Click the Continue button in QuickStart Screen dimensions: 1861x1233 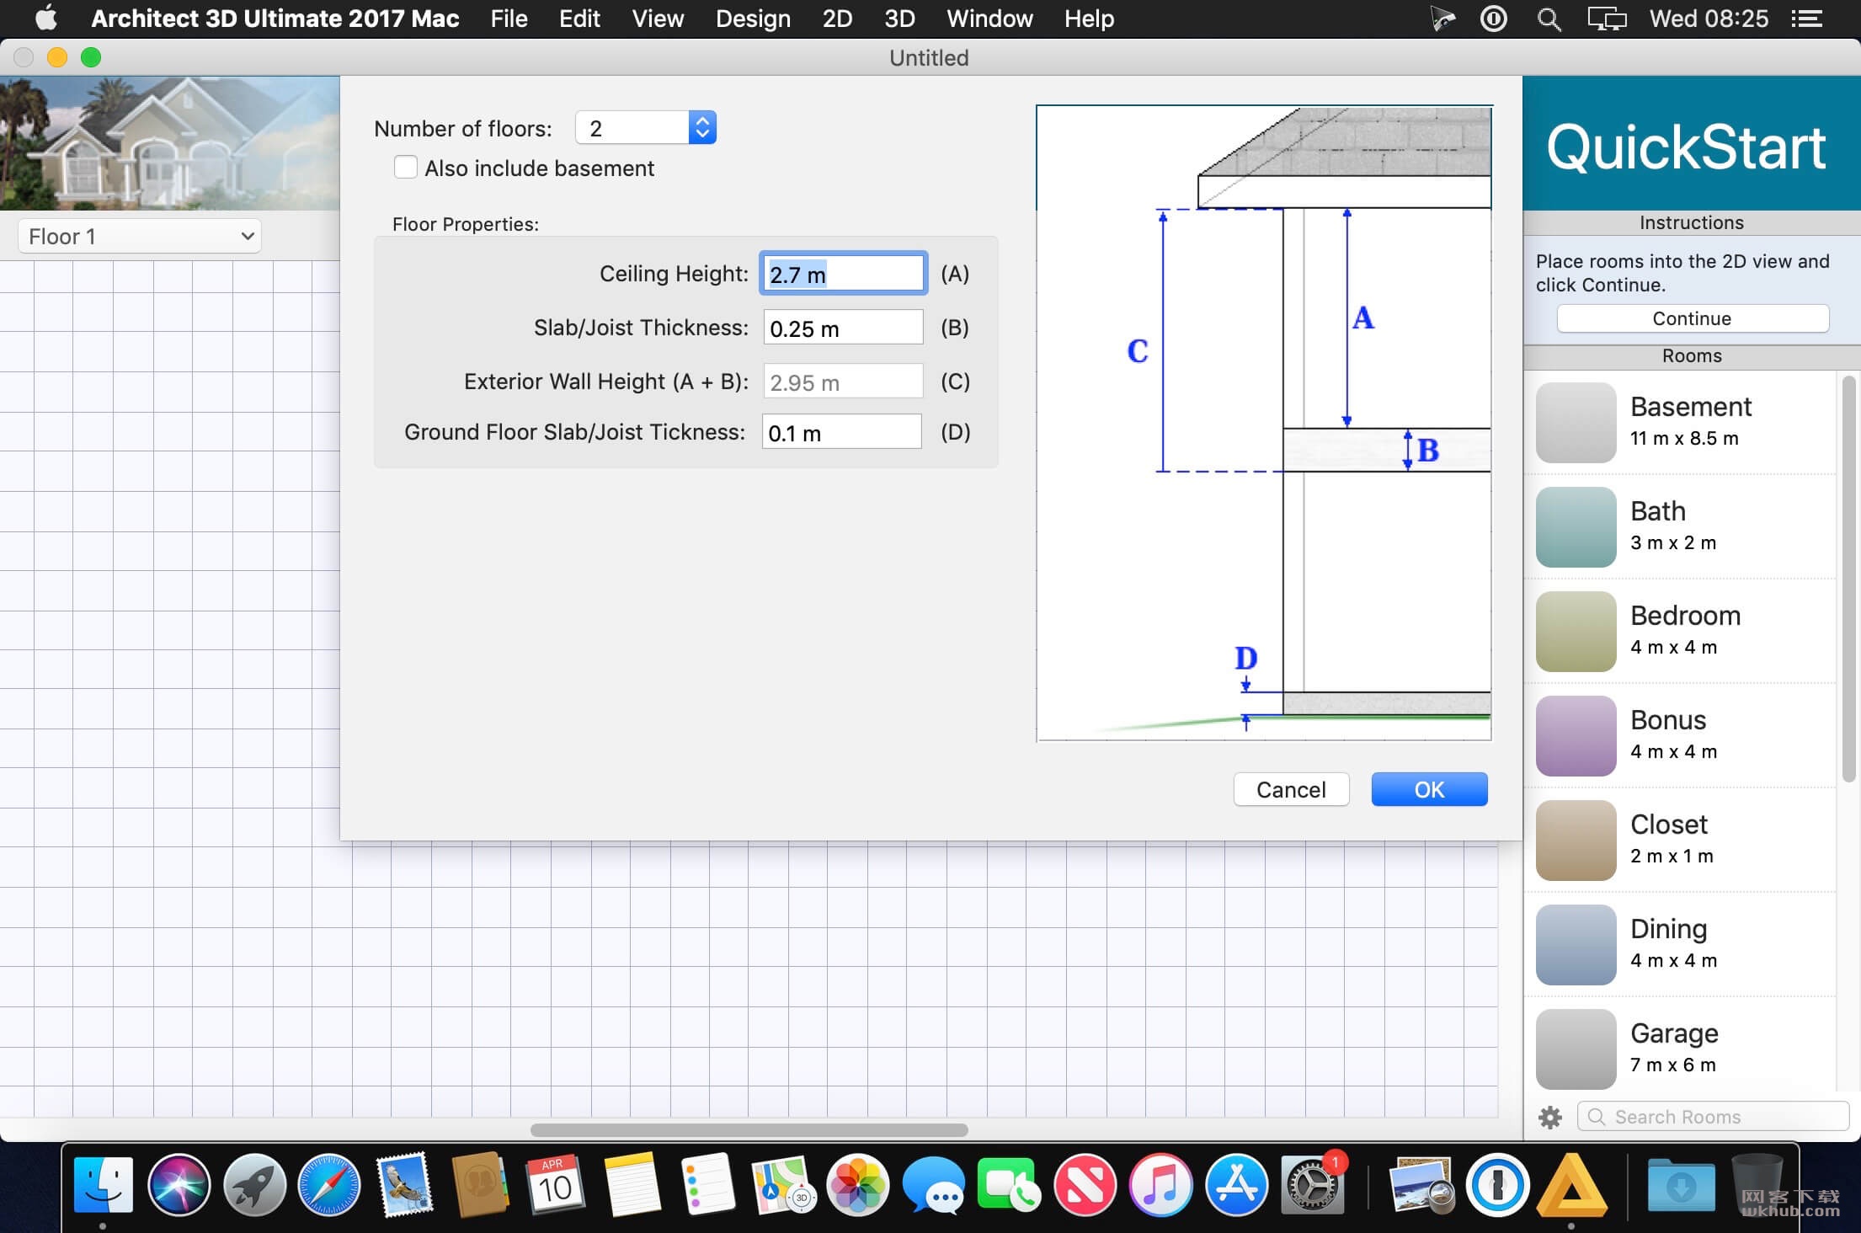coord(1692,318)
